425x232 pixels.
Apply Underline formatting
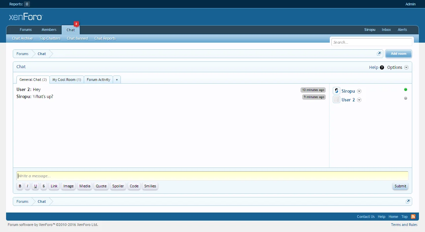point(36,186)
